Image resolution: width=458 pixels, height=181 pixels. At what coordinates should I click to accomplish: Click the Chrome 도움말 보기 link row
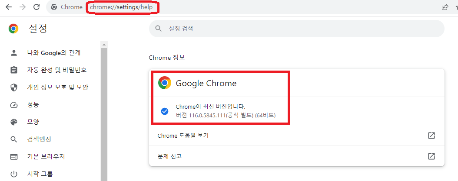296,136
